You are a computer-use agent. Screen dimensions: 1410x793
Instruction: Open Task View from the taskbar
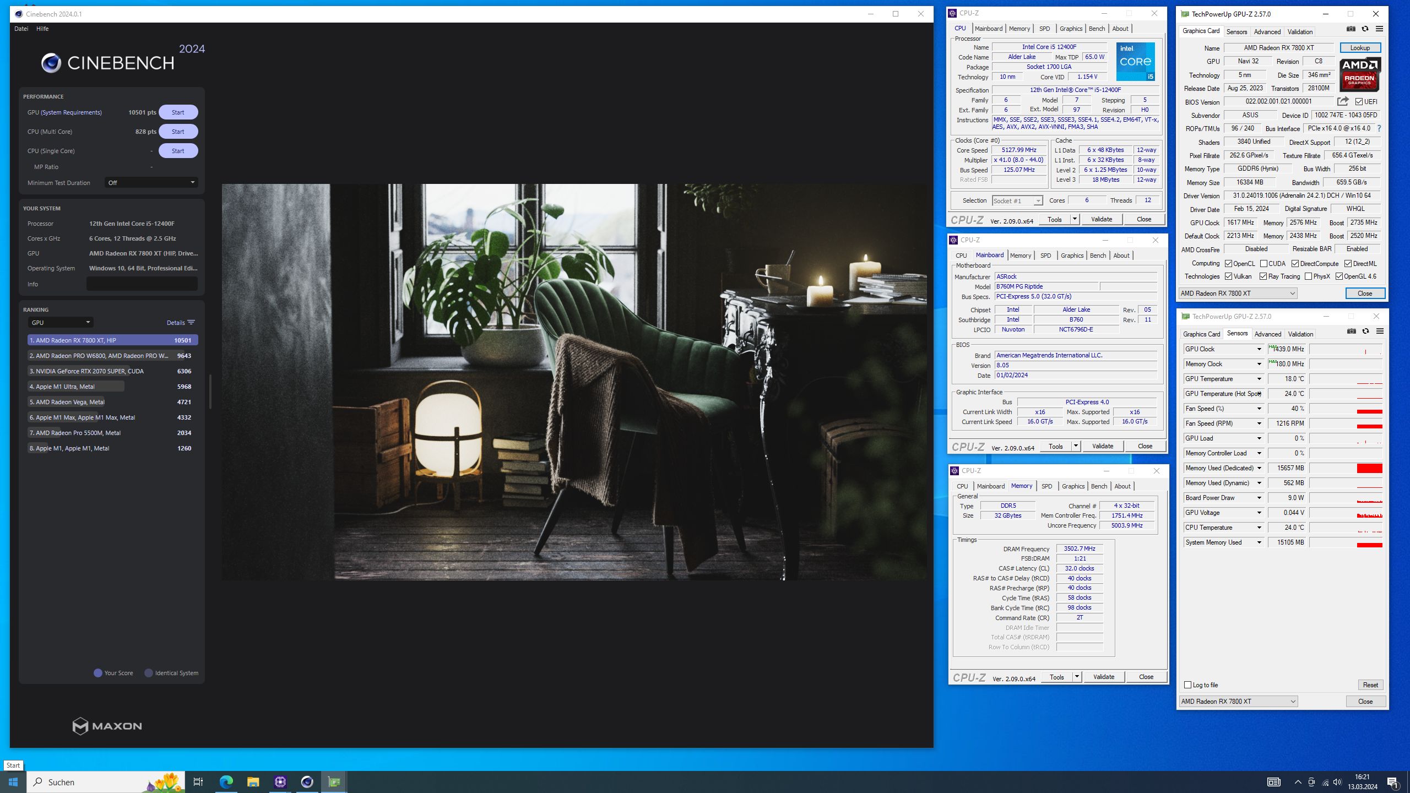198,782
